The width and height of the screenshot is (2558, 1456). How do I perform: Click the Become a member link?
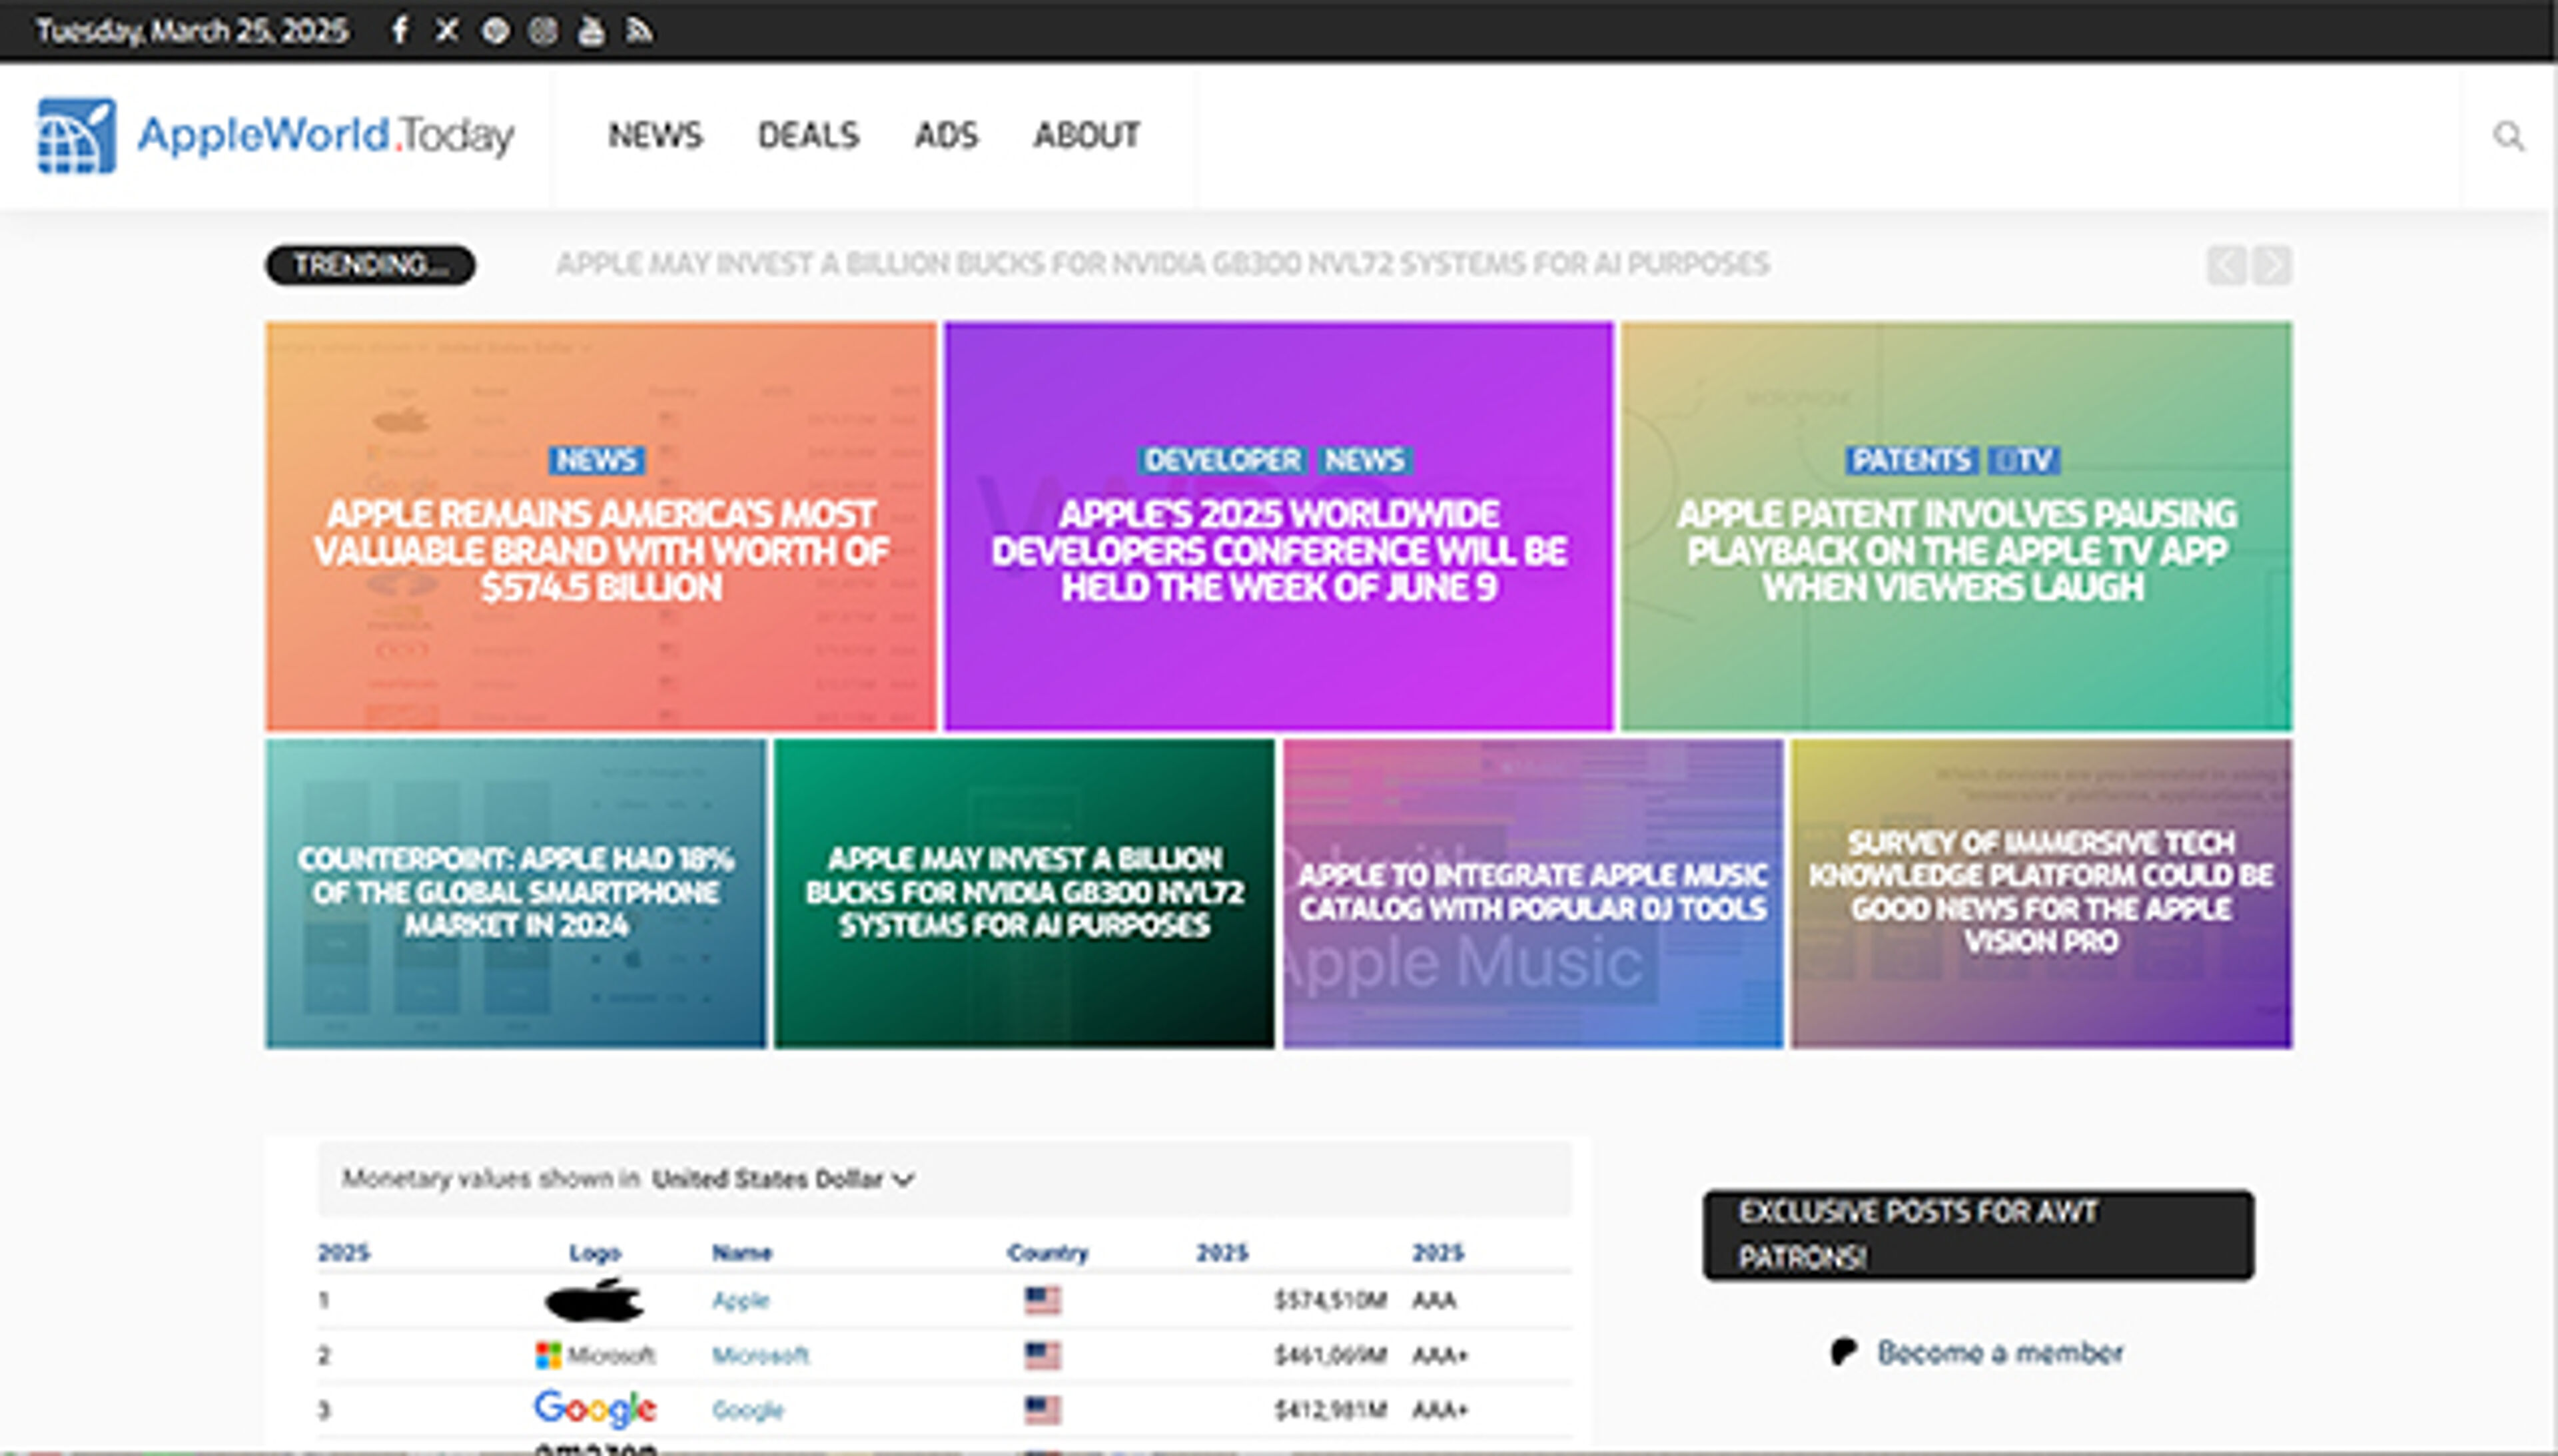click(x=1999, y=1352)
